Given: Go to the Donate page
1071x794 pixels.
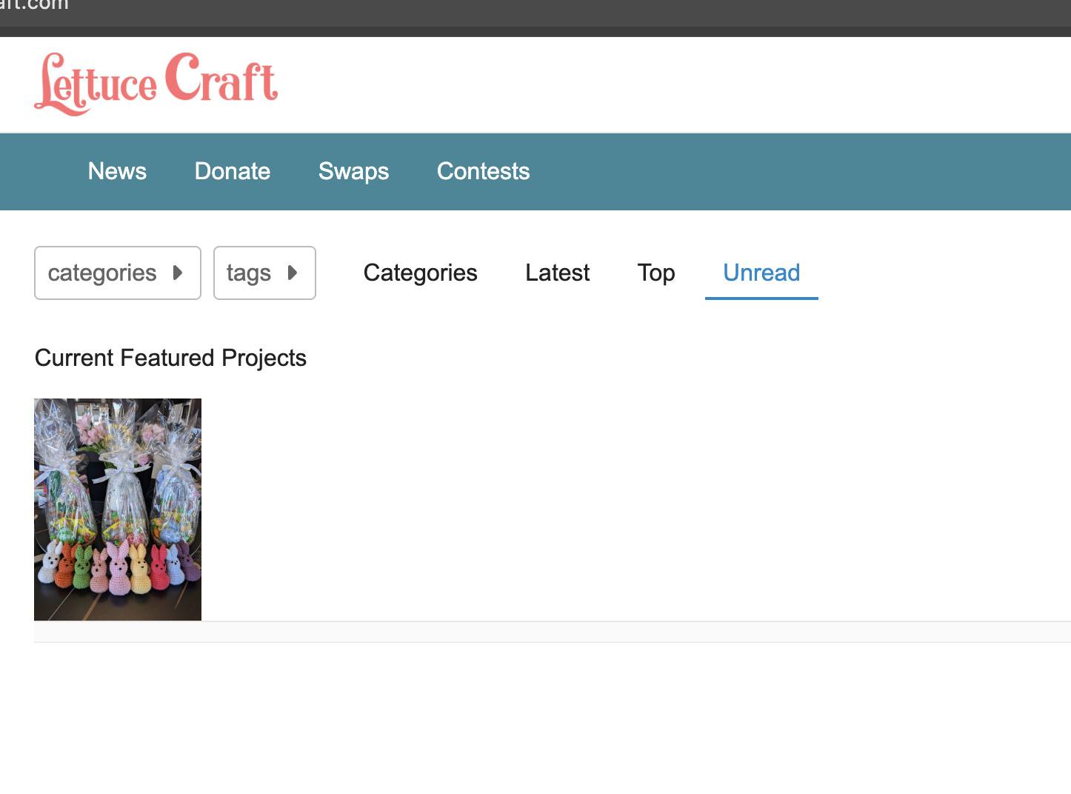Looking at the screenshot, I should pyautogui.click(x=232, y=171).
